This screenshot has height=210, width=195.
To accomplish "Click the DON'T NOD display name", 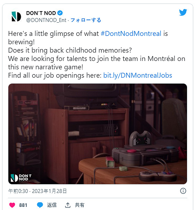I will [41, 13].
